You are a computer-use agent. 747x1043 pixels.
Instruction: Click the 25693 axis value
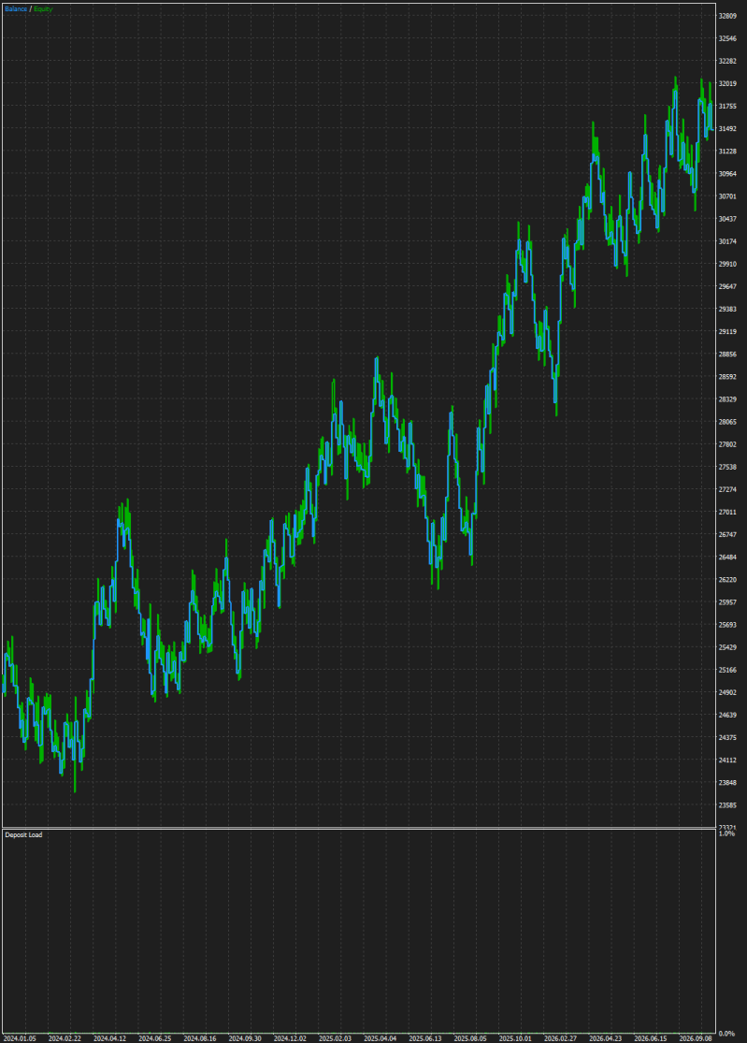click(x=727, y=626)
